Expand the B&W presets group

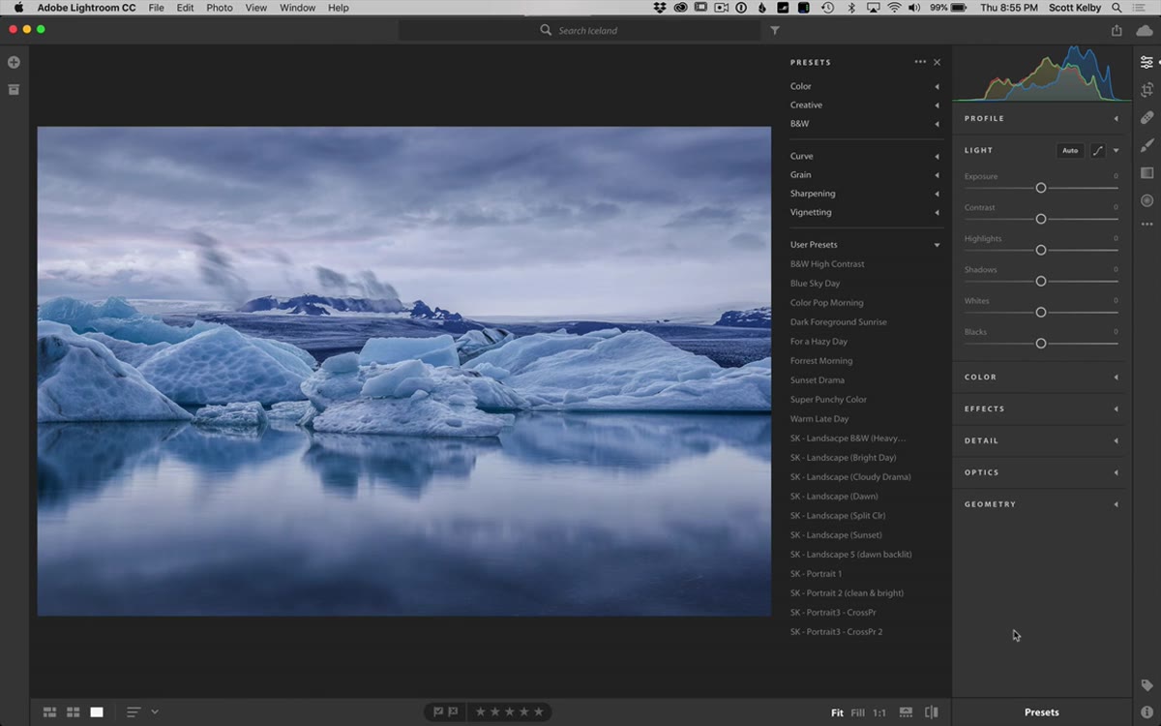point(937,124)
